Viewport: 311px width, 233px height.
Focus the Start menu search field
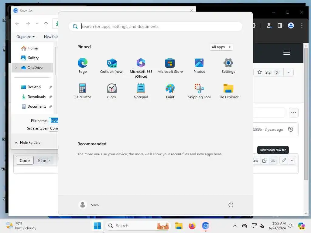155,26
